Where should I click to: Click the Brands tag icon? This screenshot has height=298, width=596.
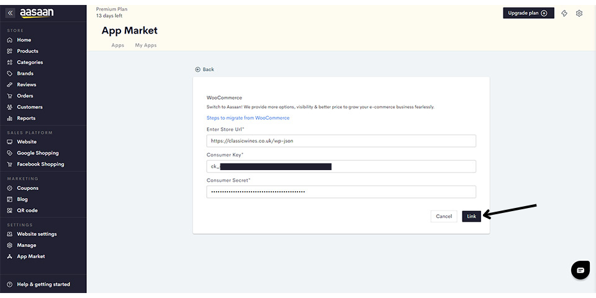10,73
